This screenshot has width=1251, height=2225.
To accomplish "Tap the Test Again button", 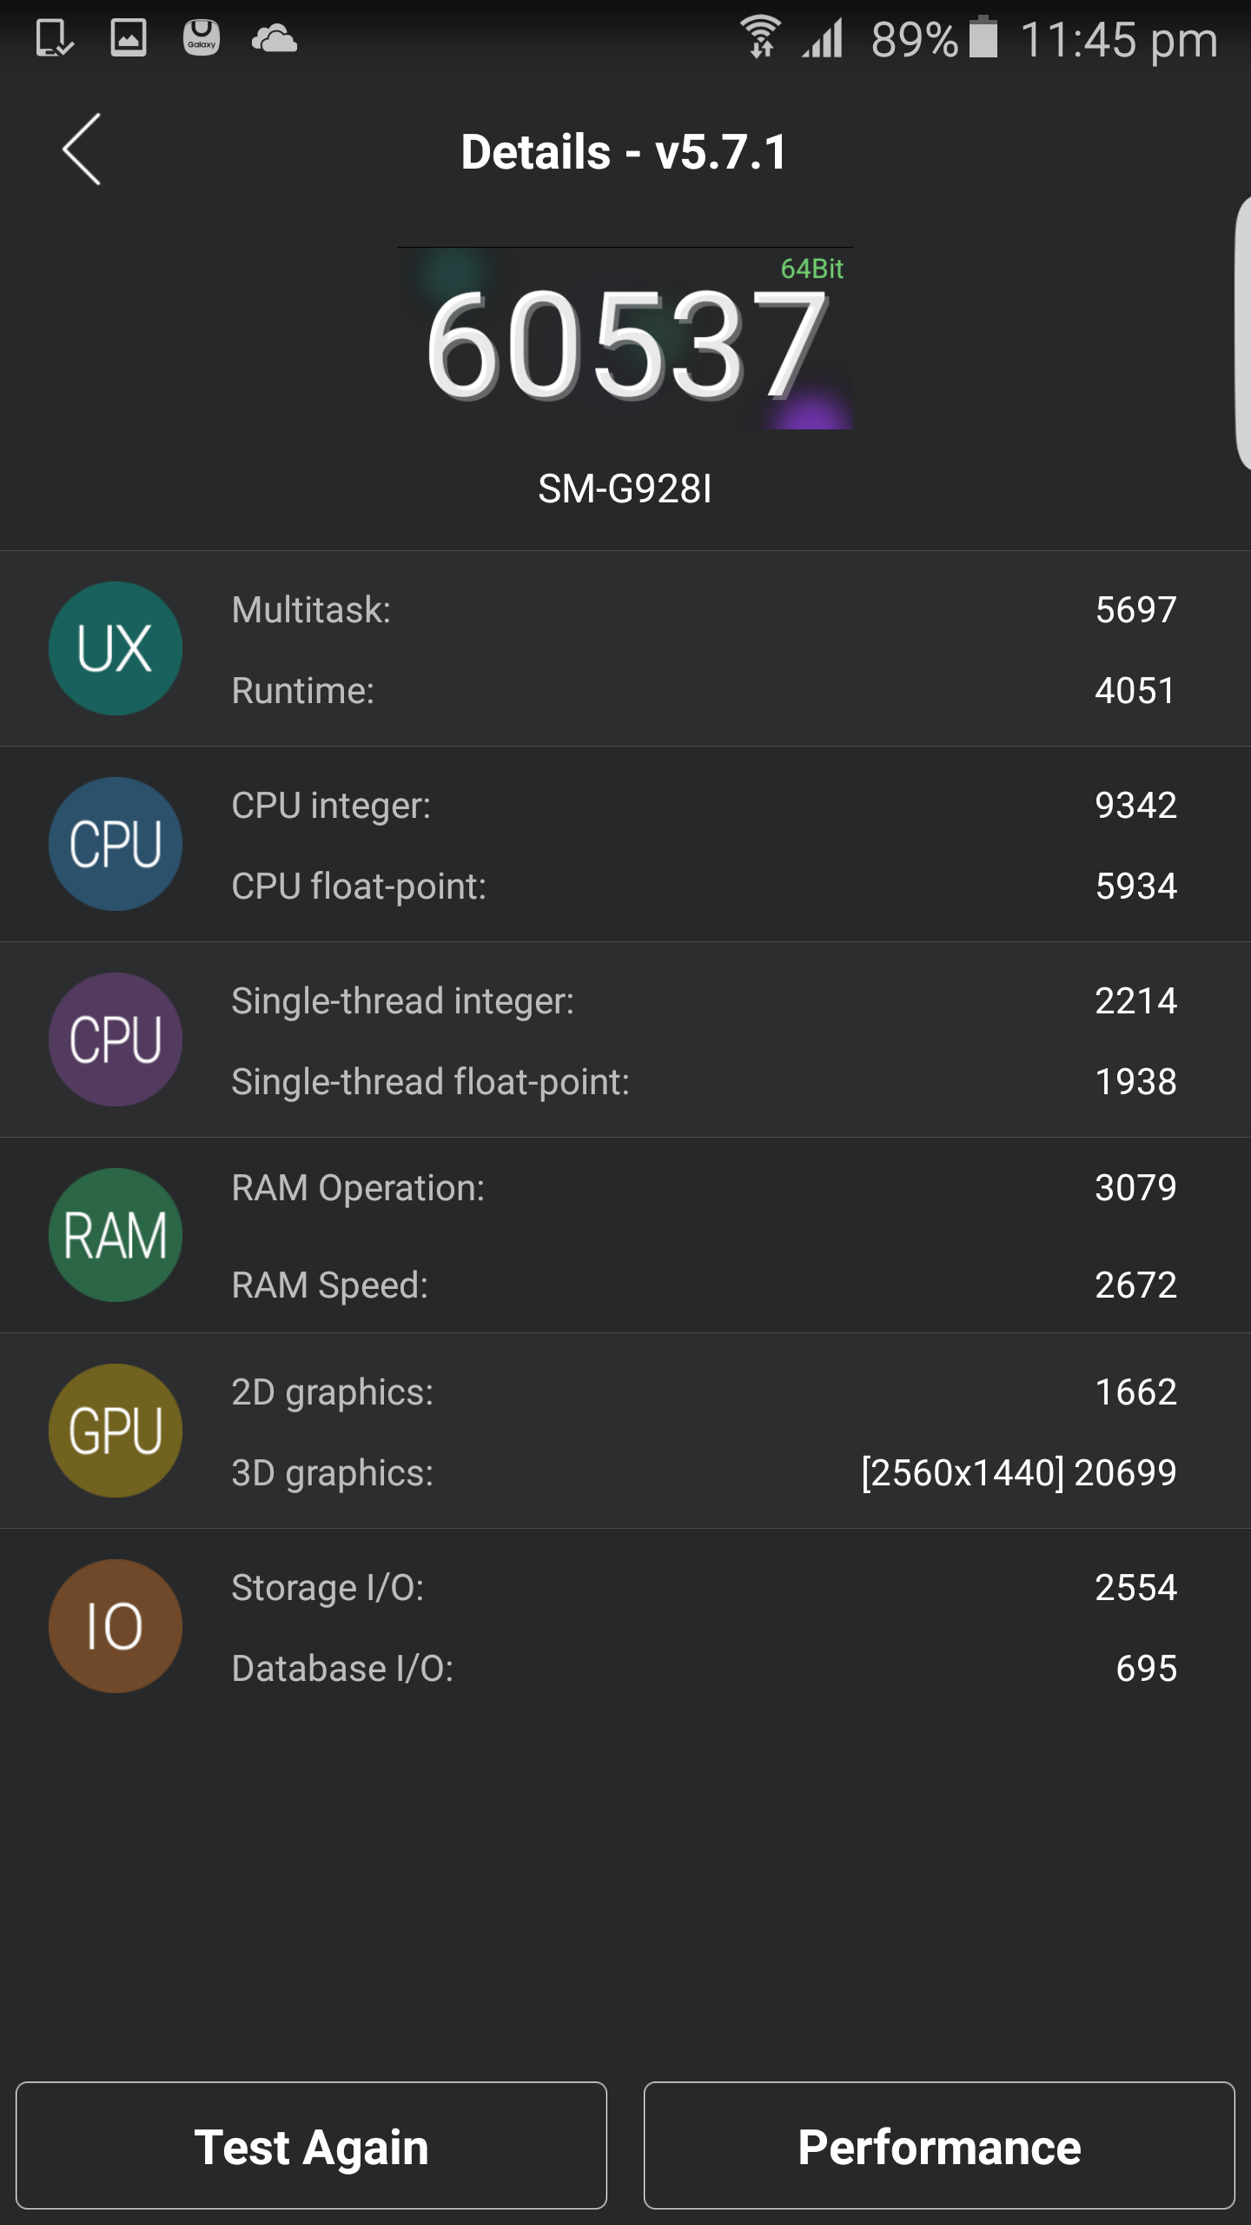I will coord(311,2145).
